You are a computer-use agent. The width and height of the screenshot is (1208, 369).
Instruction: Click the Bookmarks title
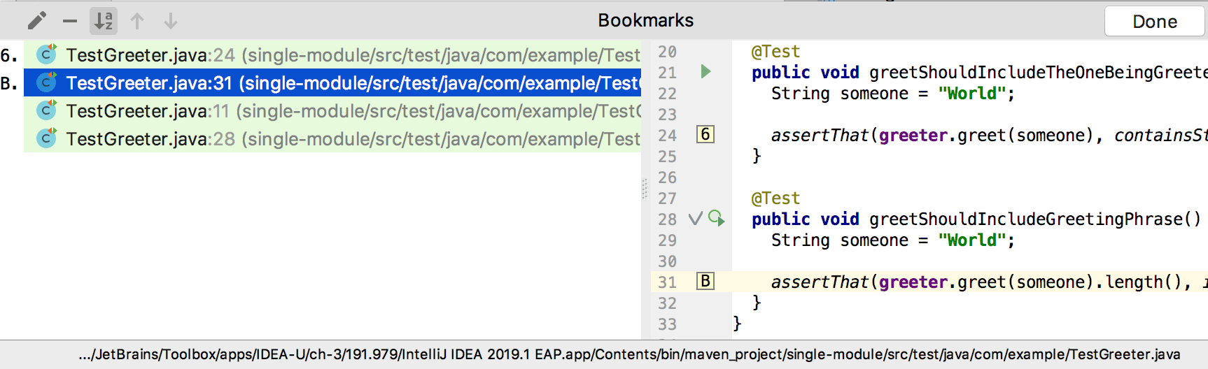click(x=645, y=20)
